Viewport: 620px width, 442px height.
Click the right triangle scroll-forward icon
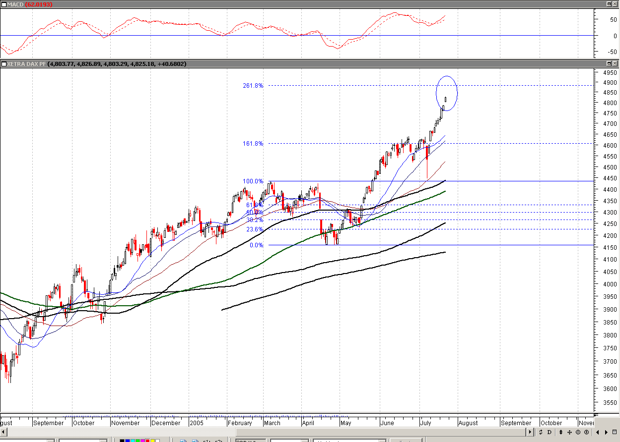tap(606, 432)
